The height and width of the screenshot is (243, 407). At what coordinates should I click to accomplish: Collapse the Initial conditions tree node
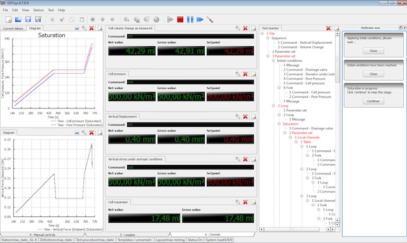click(273, 61)
